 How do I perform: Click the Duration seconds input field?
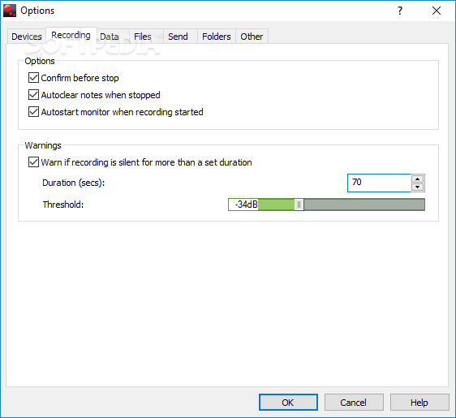(379, 183)
